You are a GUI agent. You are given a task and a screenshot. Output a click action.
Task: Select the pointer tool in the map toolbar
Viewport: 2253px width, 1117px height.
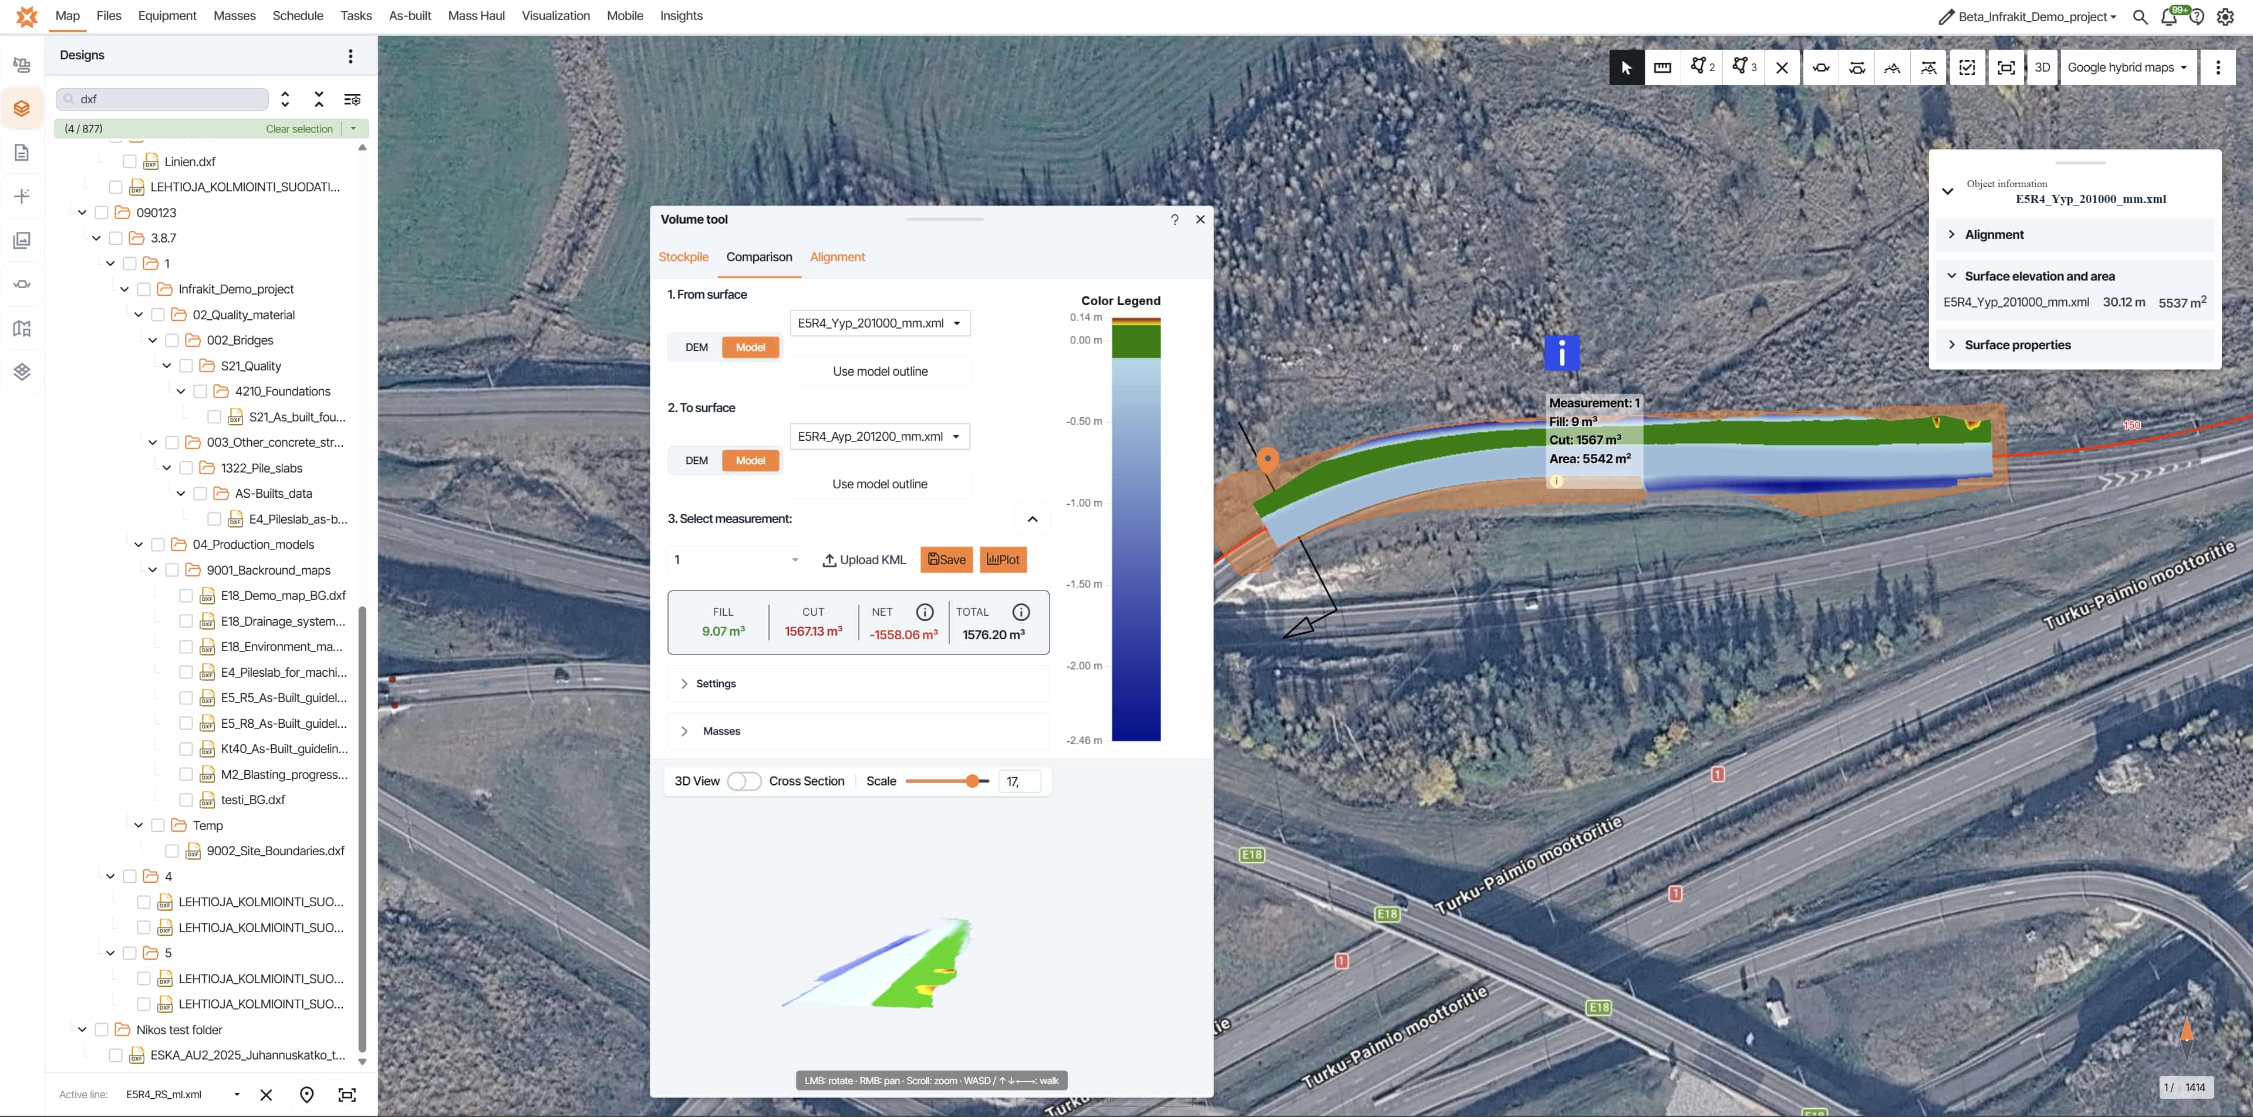pos(1626,68)
